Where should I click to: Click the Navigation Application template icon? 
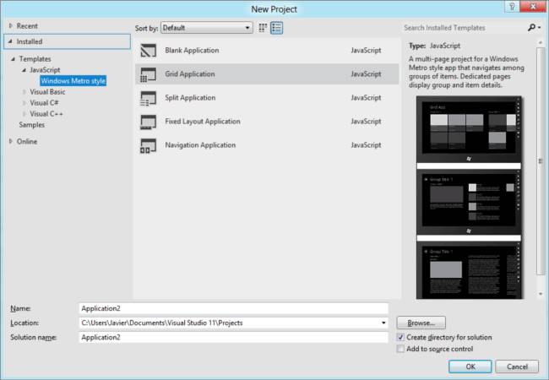tap(149, 145)
